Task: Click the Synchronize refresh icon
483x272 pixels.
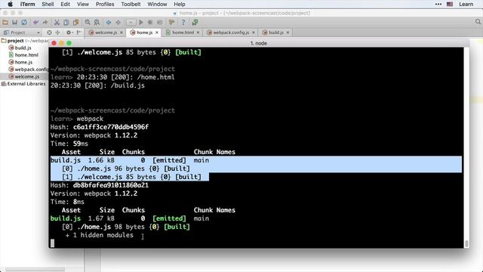Action: click(x=24, y=22)
